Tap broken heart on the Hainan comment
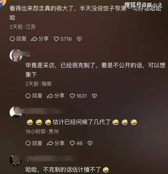 (94, 96)
